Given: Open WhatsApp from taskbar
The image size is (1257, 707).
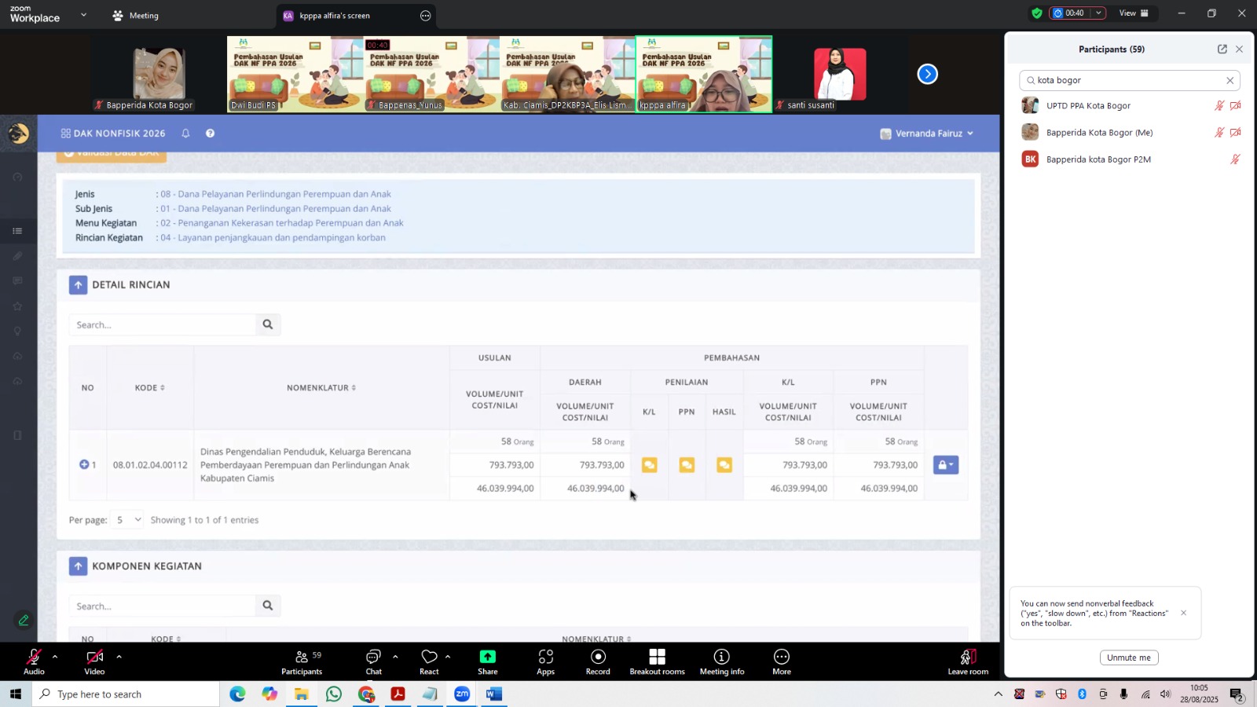Looking at the screenshot, I should point(334,694).
